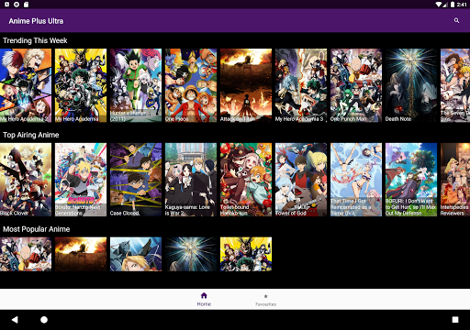470x330 pixels.
Task: Open the search icon in the header
Action: 456,20
